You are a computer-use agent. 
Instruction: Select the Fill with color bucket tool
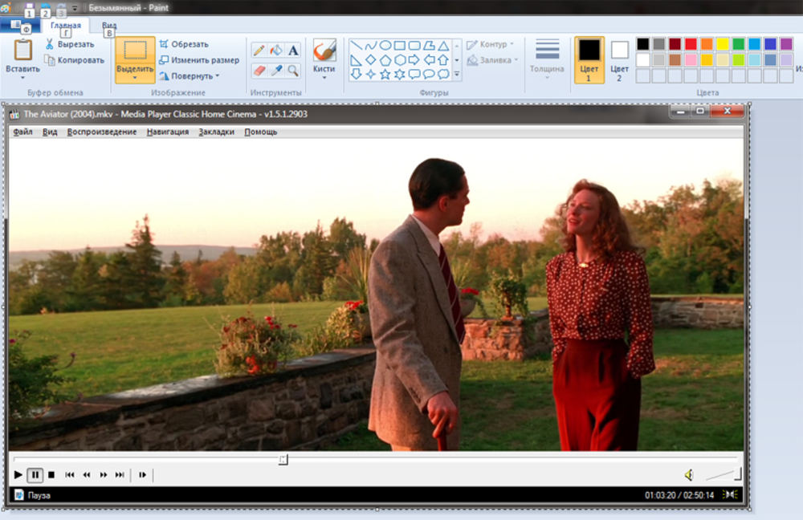[276, 51]
